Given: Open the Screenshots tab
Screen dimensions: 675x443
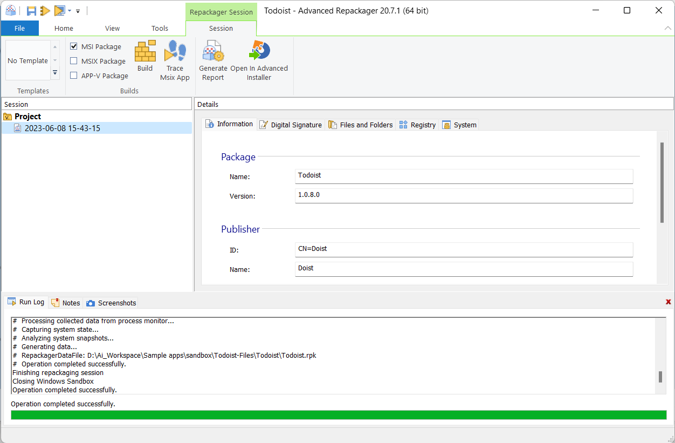Looking at the screenshot, I should pyautogui.click(x=111, y=303).
